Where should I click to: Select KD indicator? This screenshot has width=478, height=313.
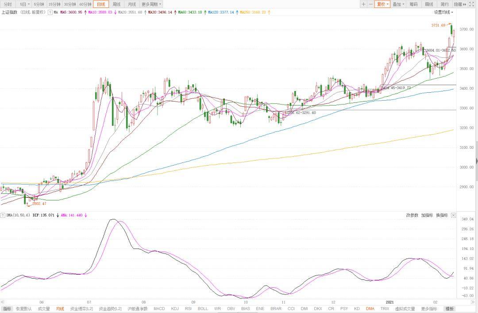[x=357, y=309]
